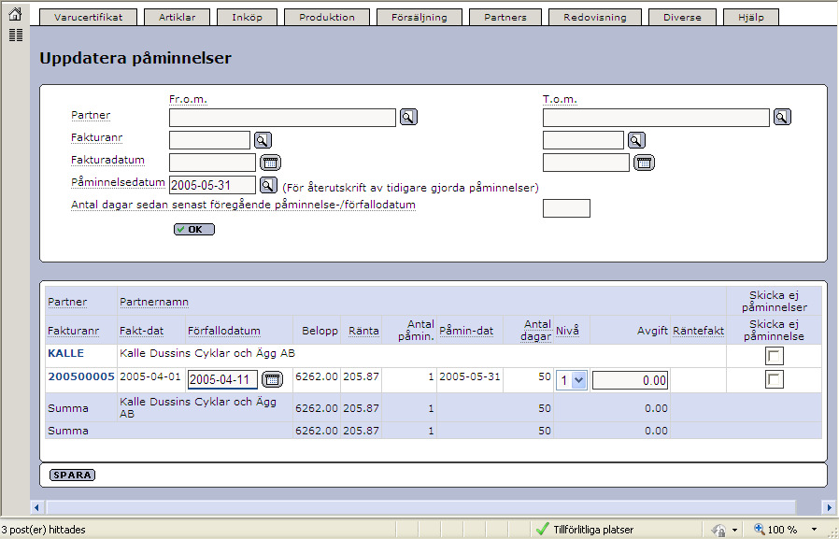Click Fakt-dat value 2005-04-01

pos(150,376)
